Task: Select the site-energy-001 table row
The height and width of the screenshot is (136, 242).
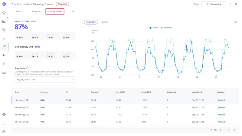Action: tap(125, 100)
